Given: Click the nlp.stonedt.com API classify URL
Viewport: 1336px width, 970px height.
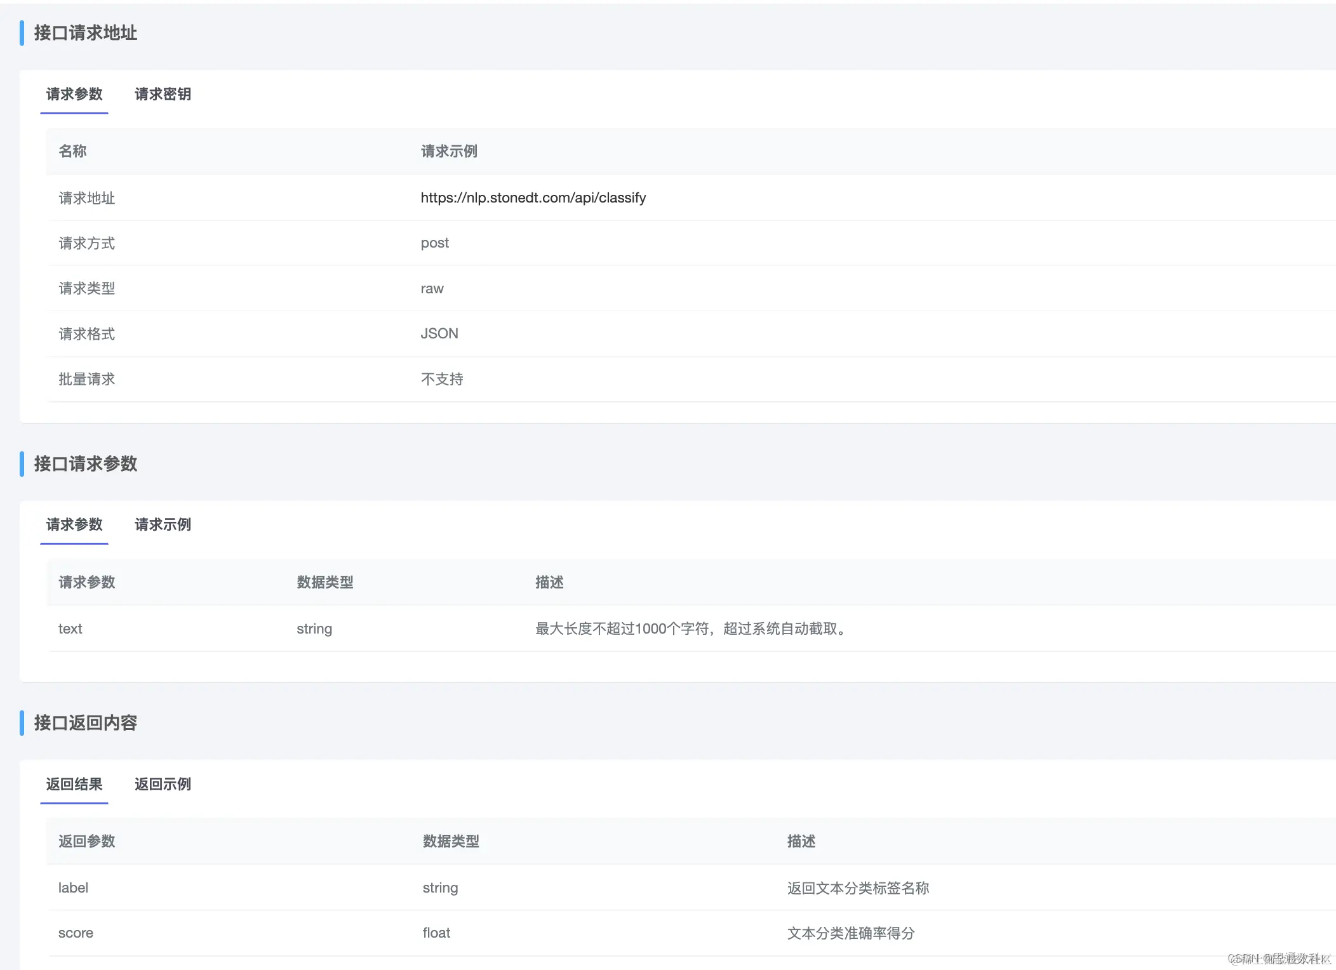Looking at the screenshot, I should 533,197.
